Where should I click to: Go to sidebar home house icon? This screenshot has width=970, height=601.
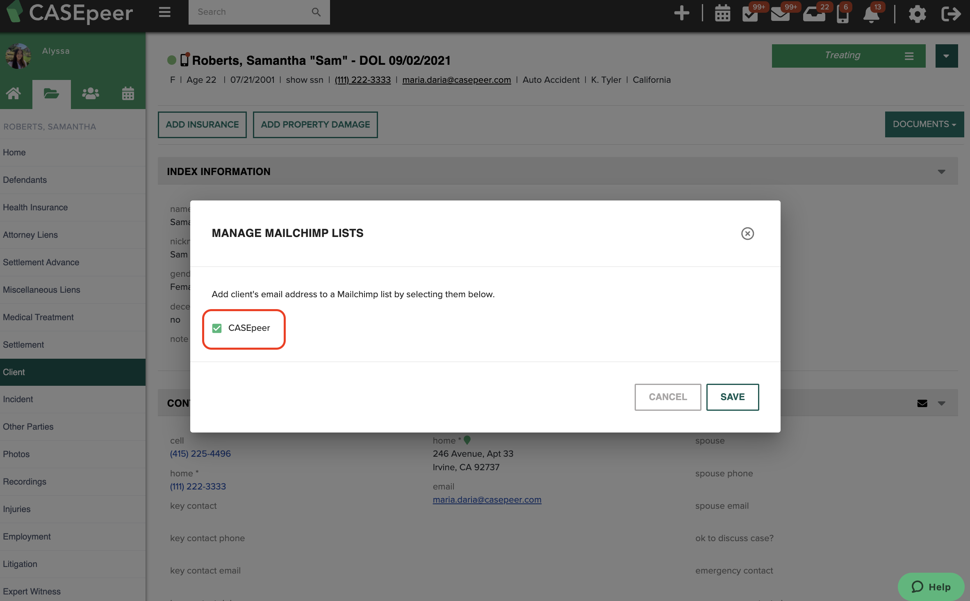[x=14, y=93]
